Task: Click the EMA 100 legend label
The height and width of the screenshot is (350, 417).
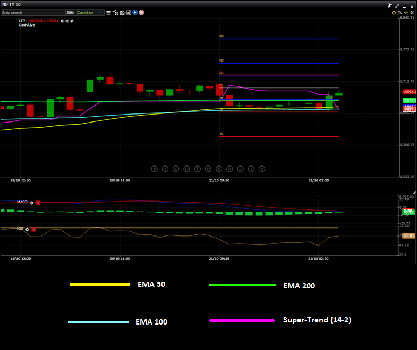Action: [x=151, y=322]
